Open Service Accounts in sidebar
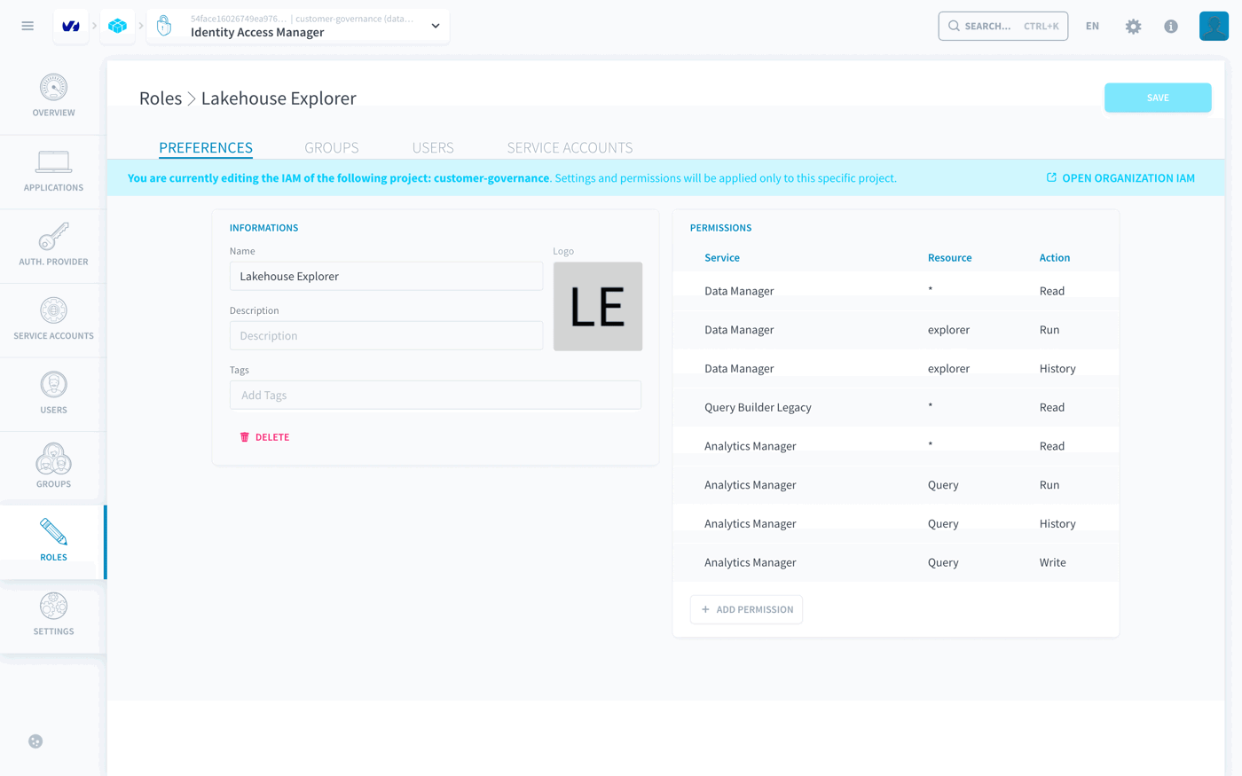The height and width of the screenshot is (776, 1242). pos(53,320)
